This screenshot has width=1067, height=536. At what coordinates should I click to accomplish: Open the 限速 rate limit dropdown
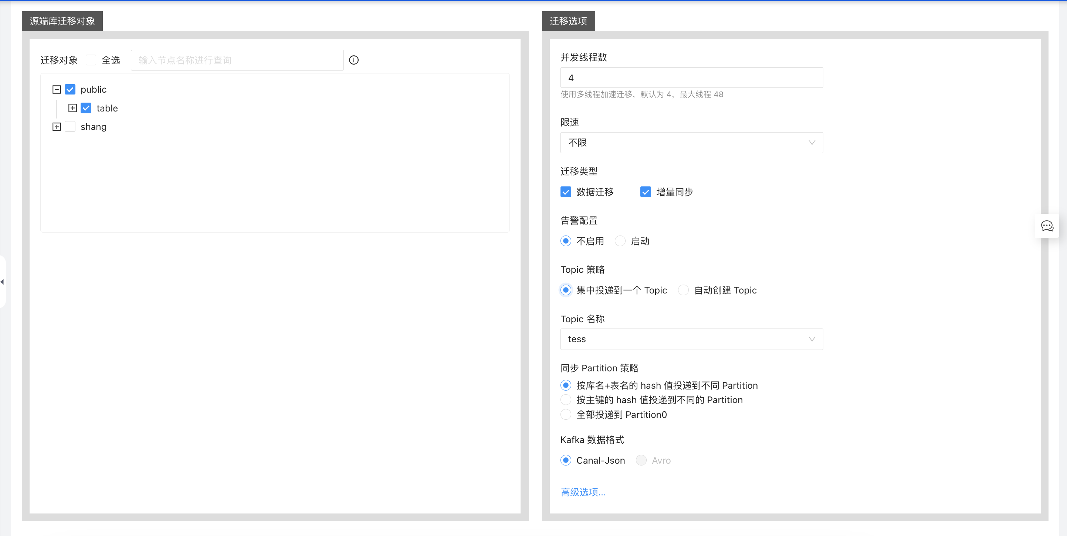tap(691, 143)
